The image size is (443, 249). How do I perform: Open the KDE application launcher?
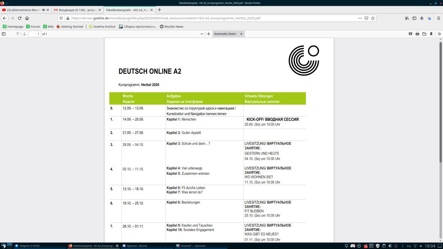[3, 246]
